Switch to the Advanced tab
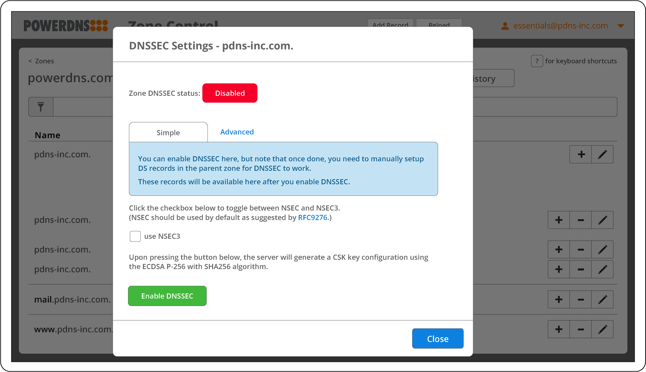The height and width of the screenshot is (372, 646). 237,132
